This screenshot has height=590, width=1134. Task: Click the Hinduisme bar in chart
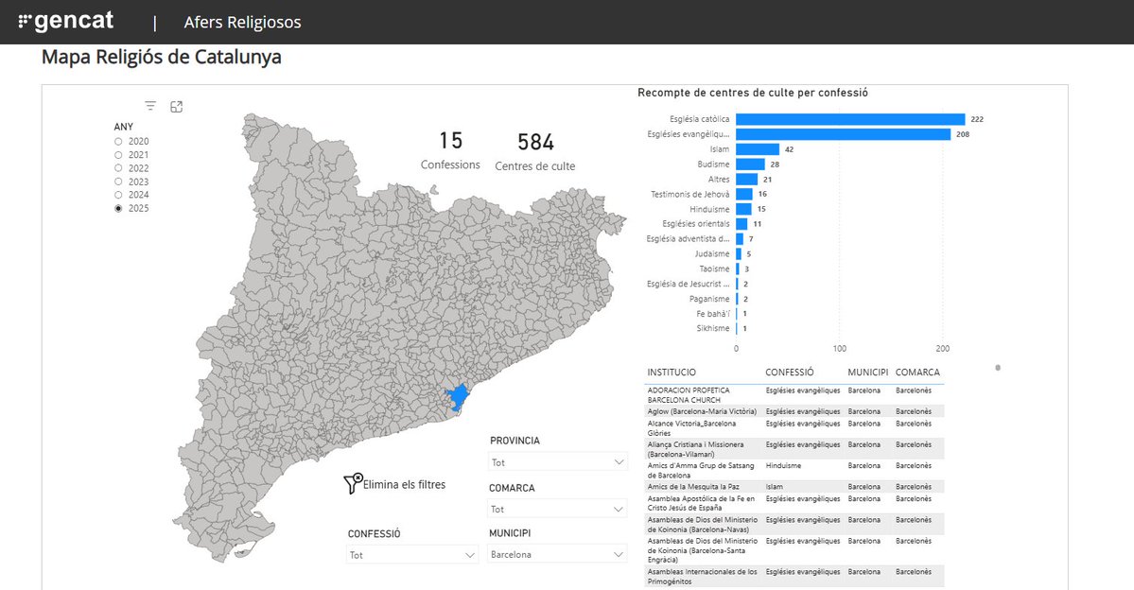click(743, 209)
